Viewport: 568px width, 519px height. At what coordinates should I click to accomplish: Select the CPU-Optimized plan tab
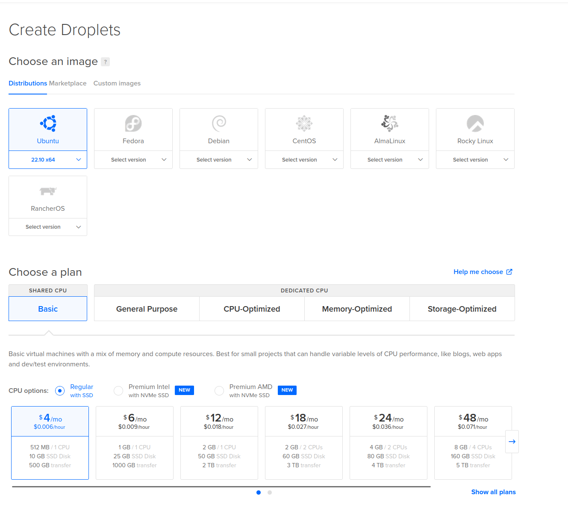pos(252,309)
